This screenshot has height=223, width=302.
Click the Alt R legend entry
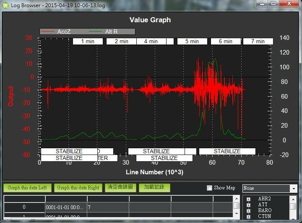[x=103, y=31]
